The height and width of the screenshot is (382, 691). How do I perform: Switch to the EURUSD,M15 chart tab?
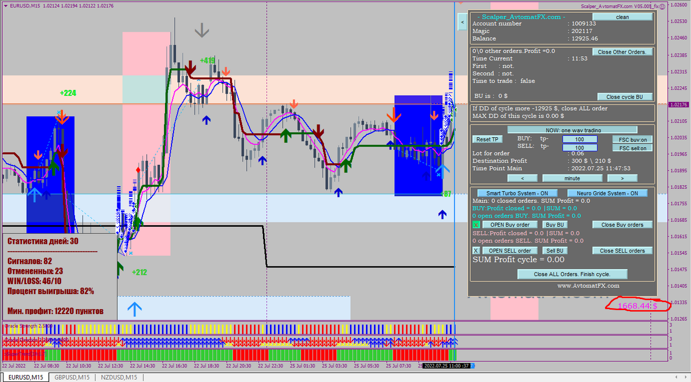[26, 377]
